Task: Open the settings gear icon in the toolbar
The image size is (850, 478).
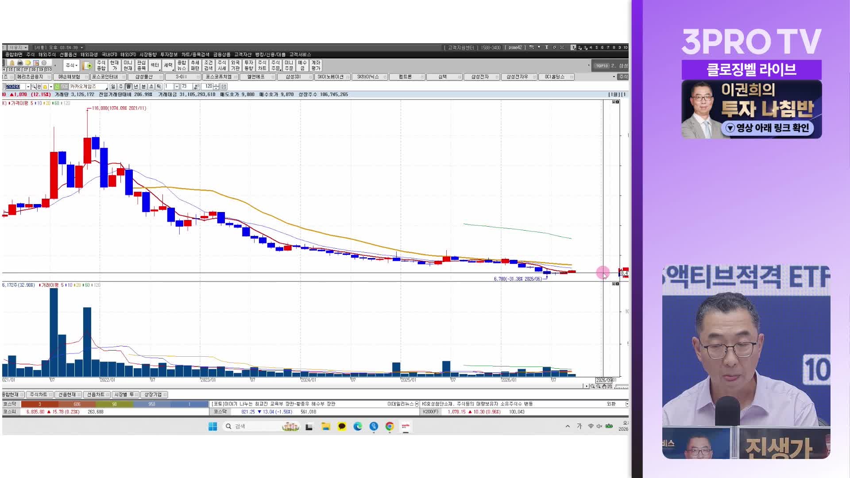Action: click(44, 63)
